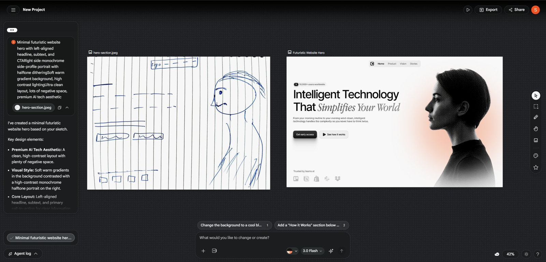Click the Get early access button in mockup

coord(305,134)
